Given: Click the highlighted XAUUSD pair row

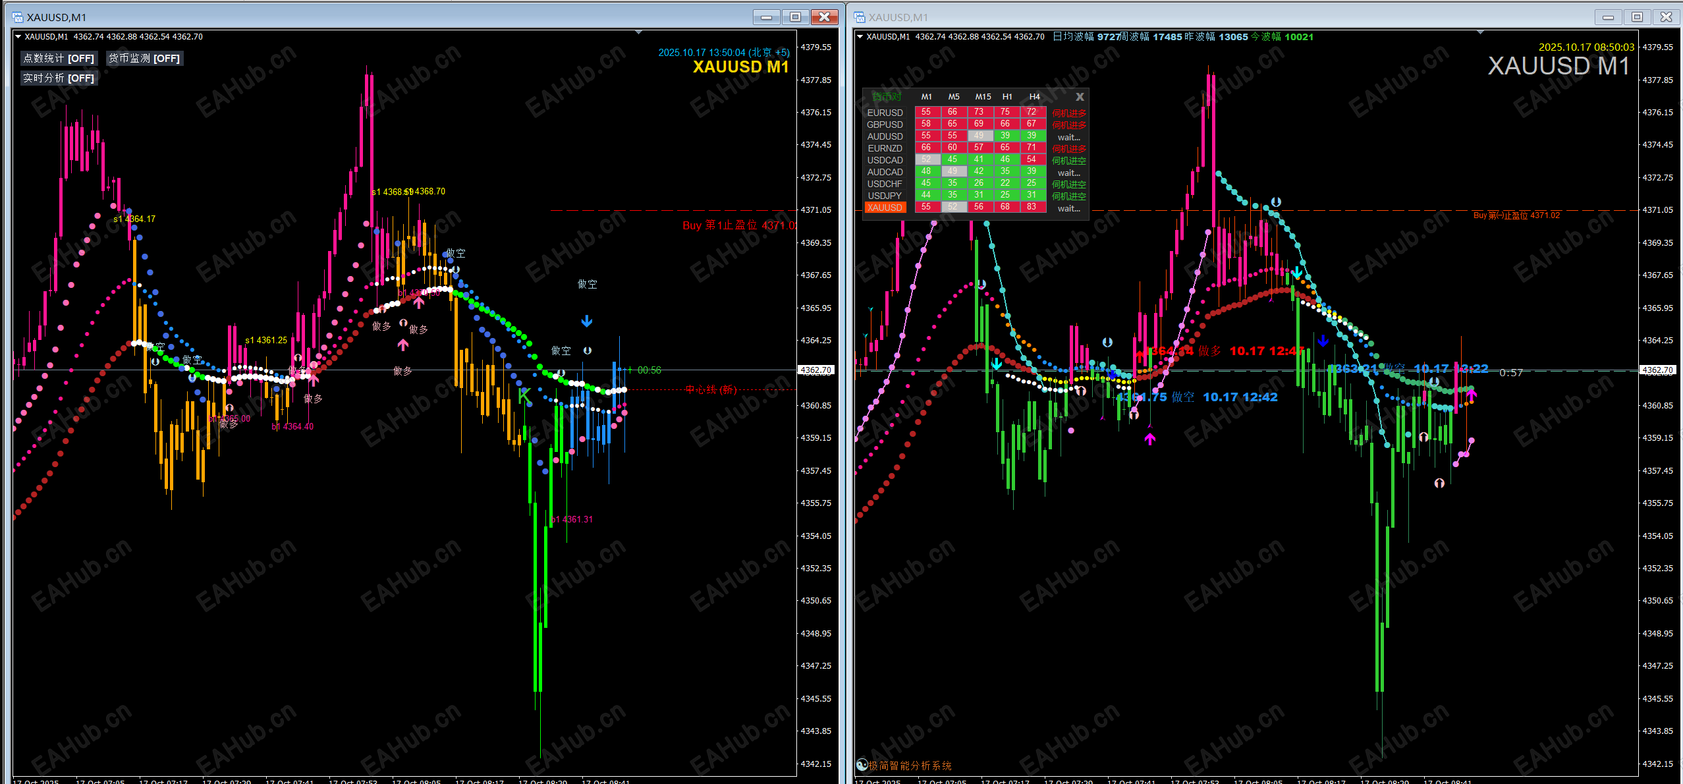Looking at the screenshot, I should tap(885, 208).
